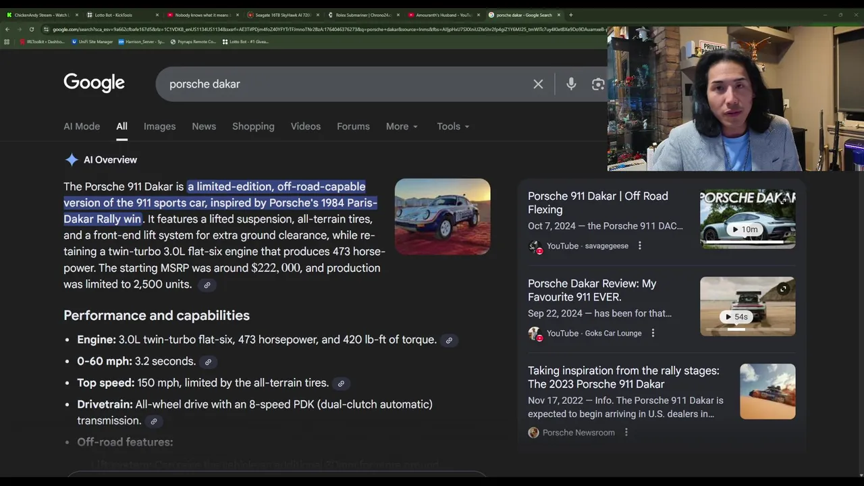Image resolution: width=864 pixels, height=486 pixels.
Task: Switch to Shopping results tab
Action: tap(253, 126)
